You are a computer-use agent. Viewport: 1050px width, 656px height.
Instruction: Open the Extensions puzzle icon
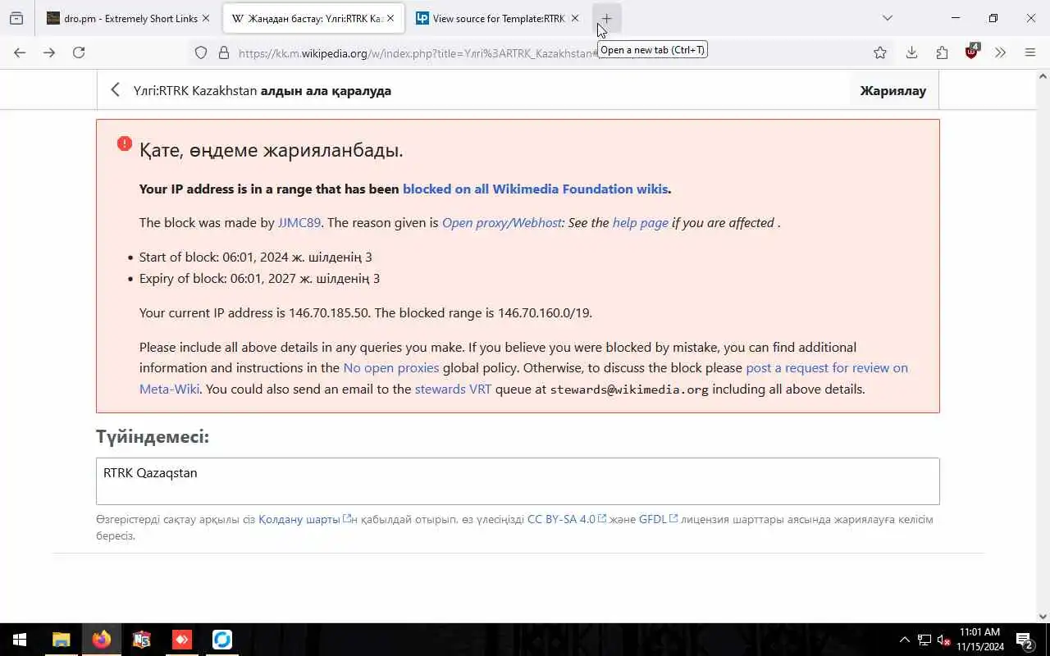942,52
